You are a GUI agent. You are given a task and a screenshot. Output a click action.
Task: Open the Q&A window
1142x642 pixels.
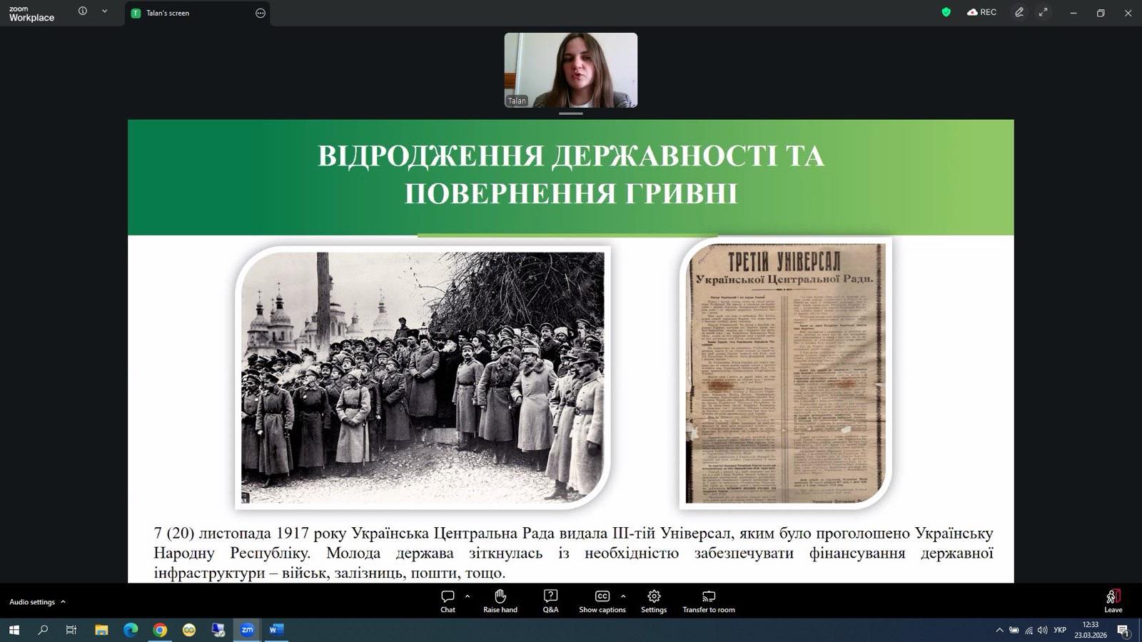click(550, 601)
